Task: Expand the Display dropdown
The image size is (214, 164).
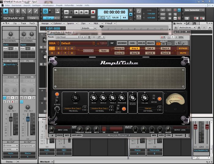Action: click(11, 162)
